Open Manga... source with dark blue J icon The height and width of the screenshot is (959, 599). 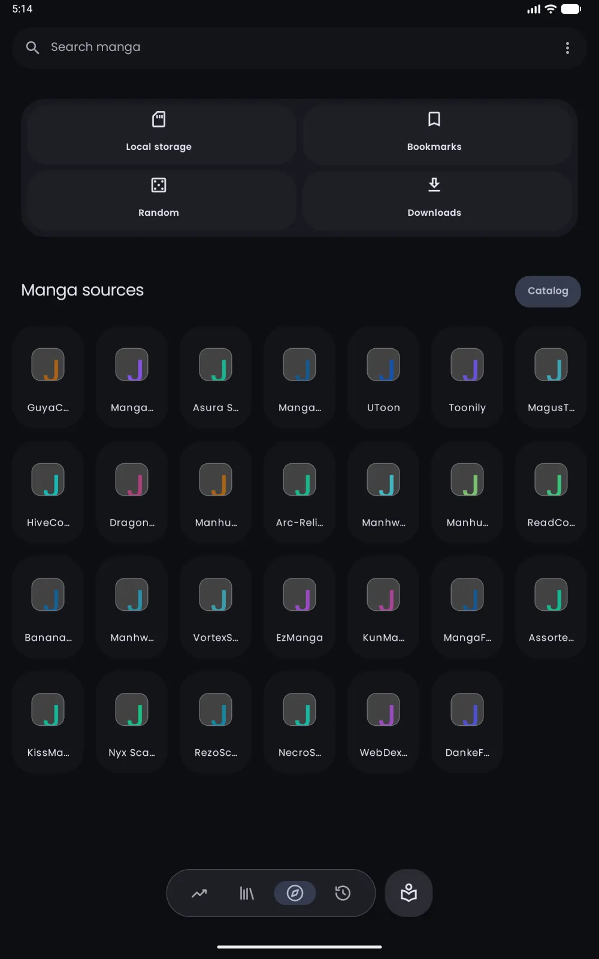[x=299, y=378]
